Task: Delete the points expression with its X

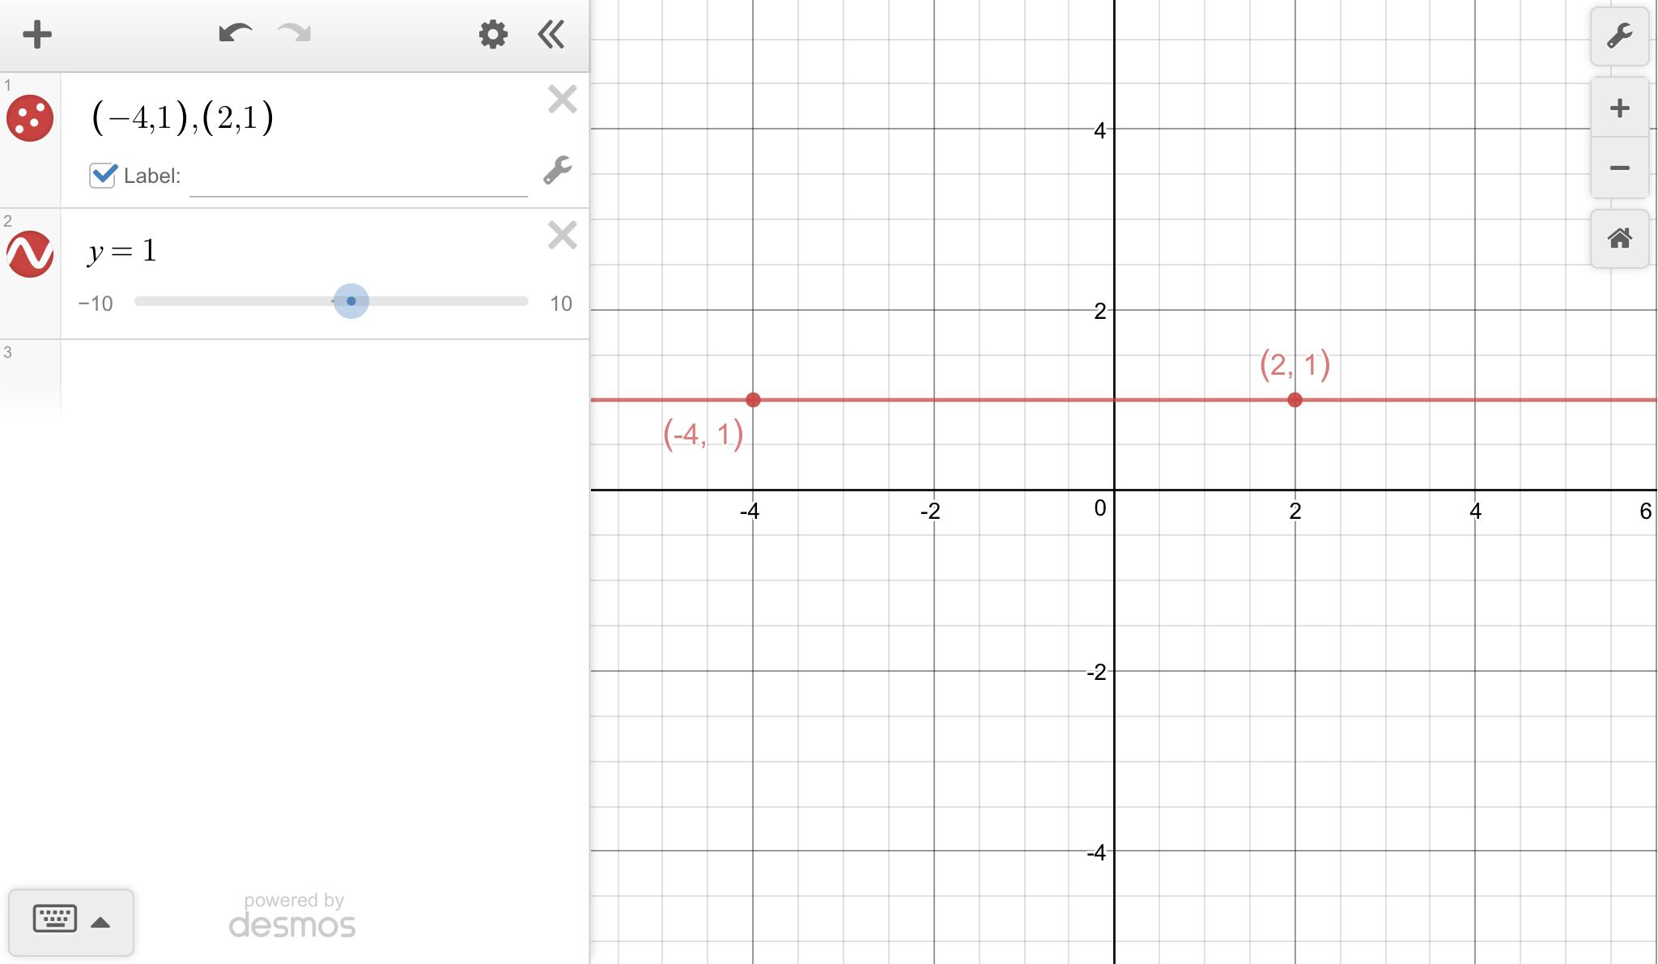Action: click(x=562, y=100)
